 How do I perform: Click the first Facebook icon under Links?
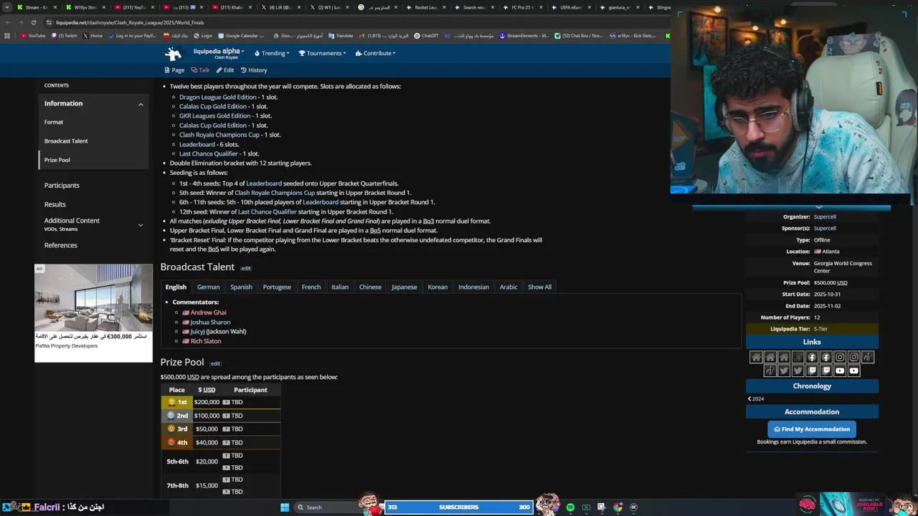coord(812,357)
